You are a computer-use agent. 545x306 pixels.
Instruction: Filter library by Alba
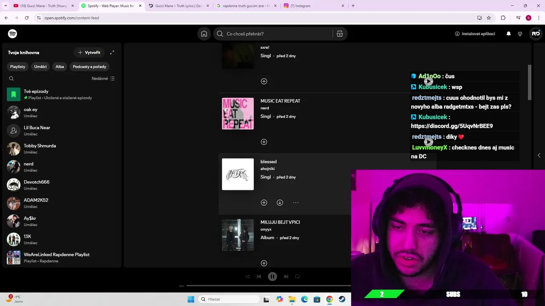[60, 67]
